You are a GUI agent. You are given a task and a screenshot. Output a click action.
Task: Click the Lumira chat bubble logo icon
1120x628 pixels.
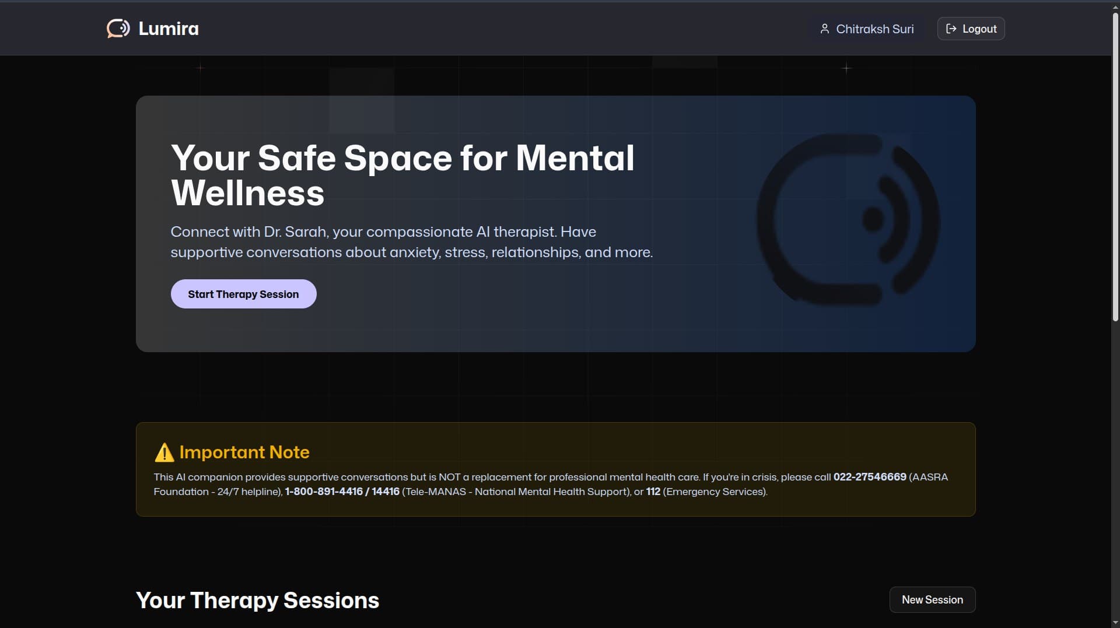[118, 28]
